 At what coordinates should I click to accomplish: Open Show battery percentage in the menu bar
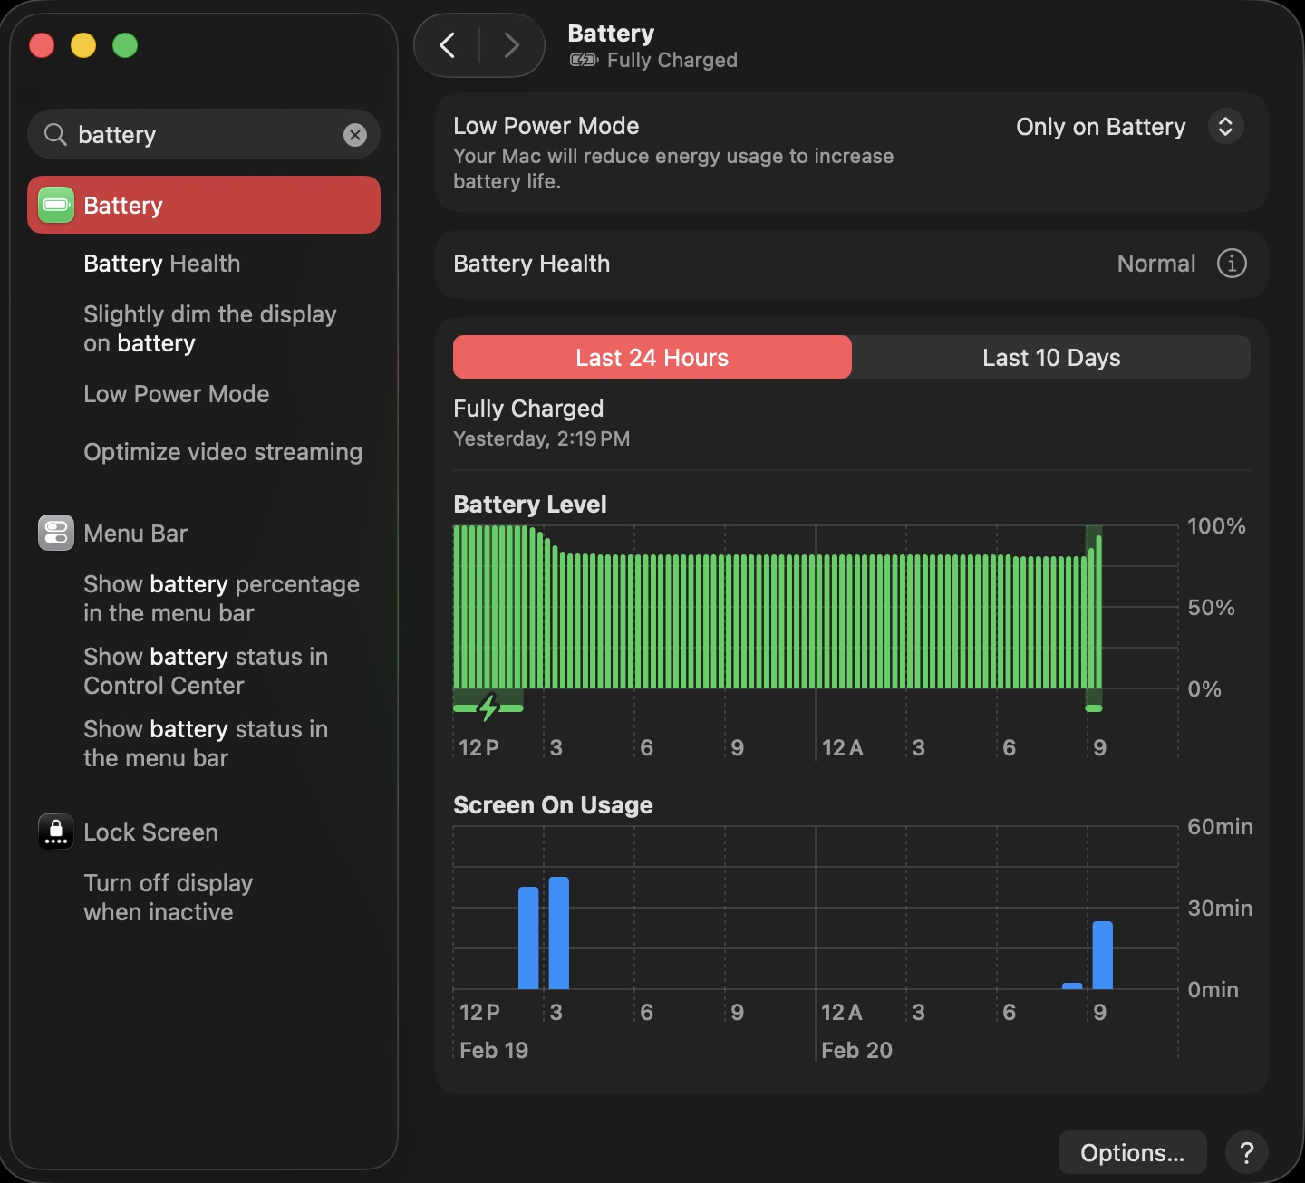222,599
